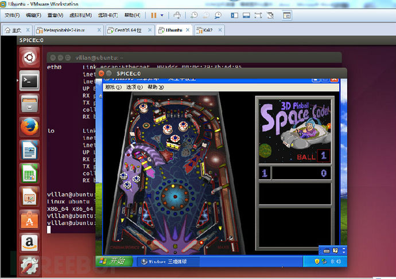This screenshot has height=279, width=396.
Task: Click the eth0 interface label in terminal
Action: (x=55, y=67)
